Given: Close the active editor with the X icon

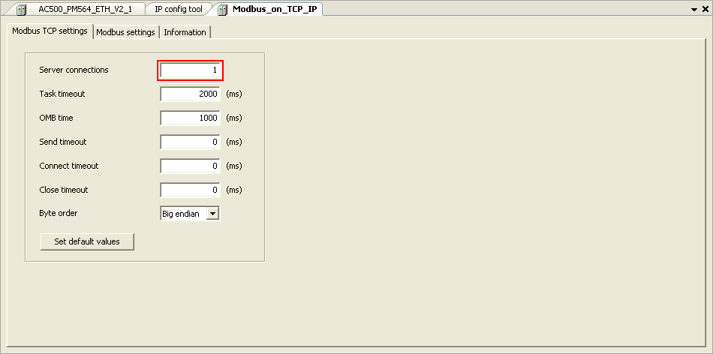Looking at the screenshot, I should point(705,9).
